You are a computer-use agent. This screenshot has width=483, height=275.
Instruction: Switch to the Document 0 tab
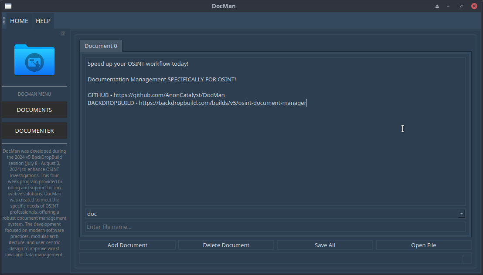tap(101, 46)
